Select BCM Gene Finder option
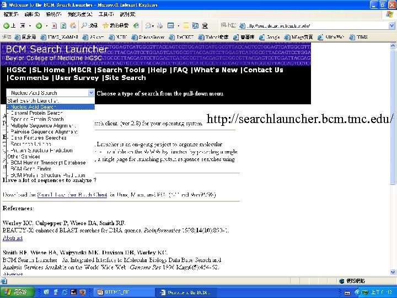This screenshot has height=298, width=397. point(51,169)
